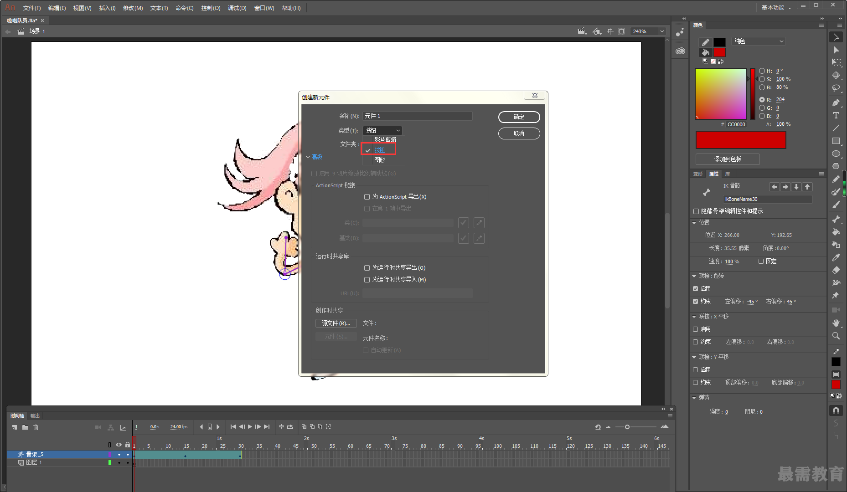
Task: Select the Zoom magnifier tool
Action: (836, 336)
